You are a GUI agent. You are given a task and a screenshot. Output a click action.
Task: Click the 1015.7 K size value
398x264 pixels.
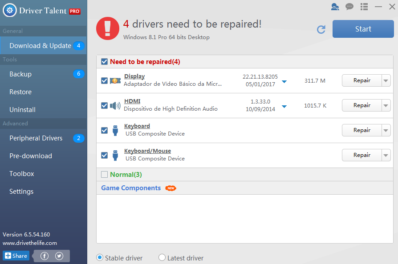[315, 105]
